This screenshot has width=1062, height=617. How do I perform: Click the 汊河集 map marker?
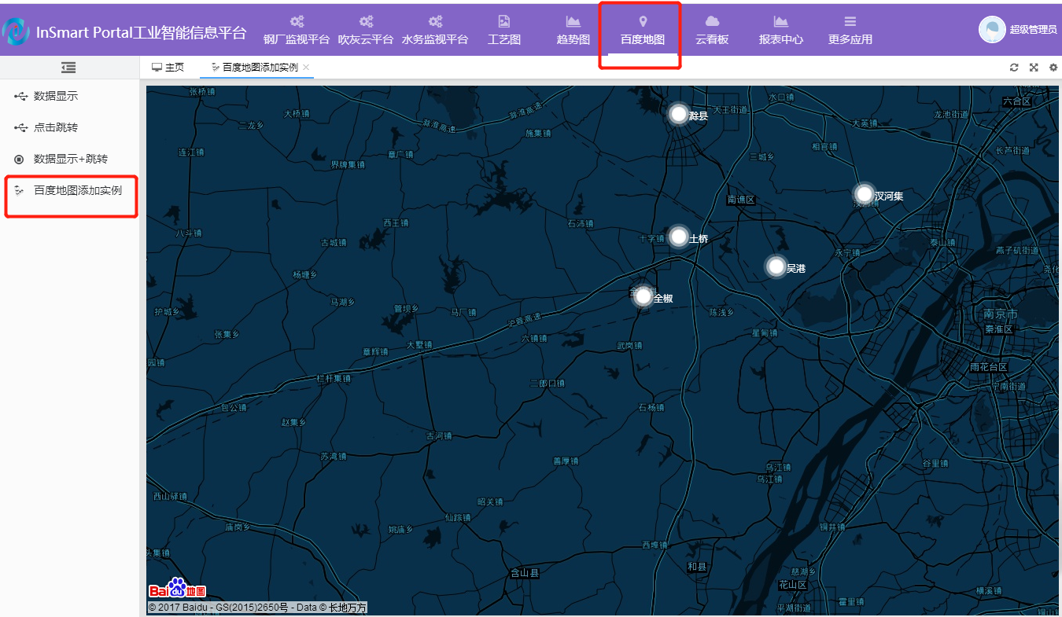tap(865, 193)
